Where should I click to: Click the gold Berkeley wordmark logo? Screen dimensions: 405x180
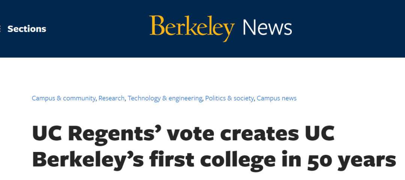[192, 28]
